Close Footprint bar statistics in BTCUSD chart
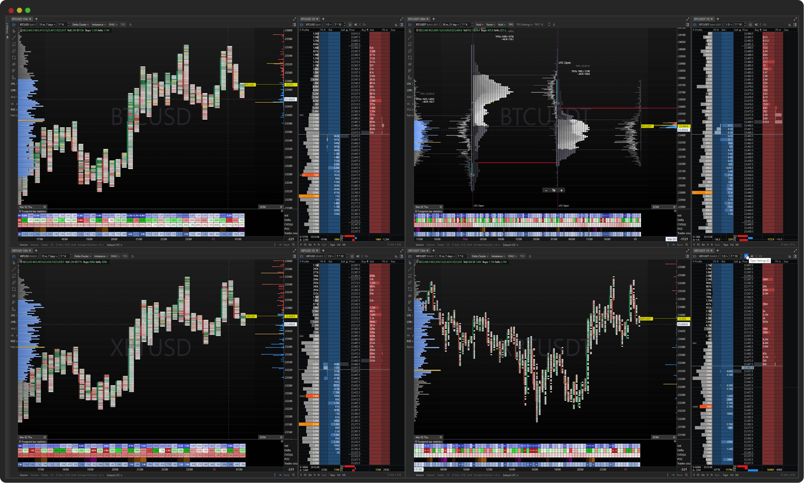 (282, 211)
